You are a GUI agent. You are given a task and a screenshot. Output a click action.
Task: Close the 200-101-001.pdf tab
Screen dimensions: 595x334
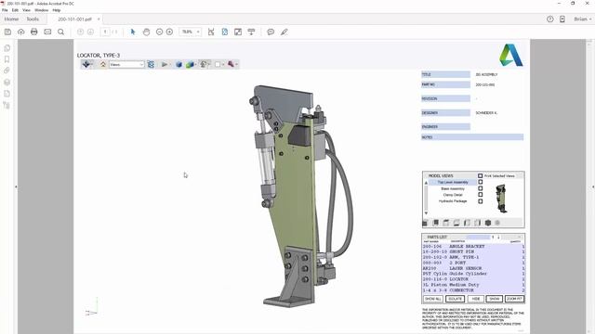tap(99, 19)
